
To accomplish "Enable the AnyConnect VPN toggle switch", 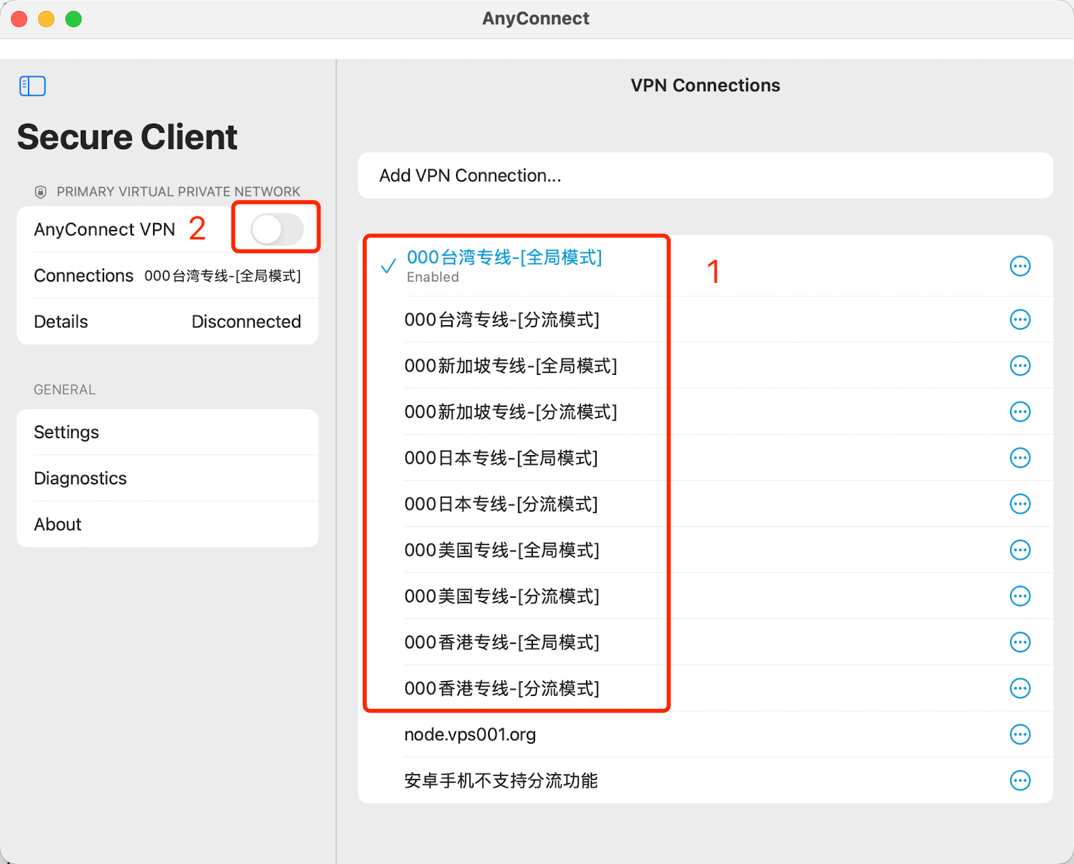I will coord(276,229).
